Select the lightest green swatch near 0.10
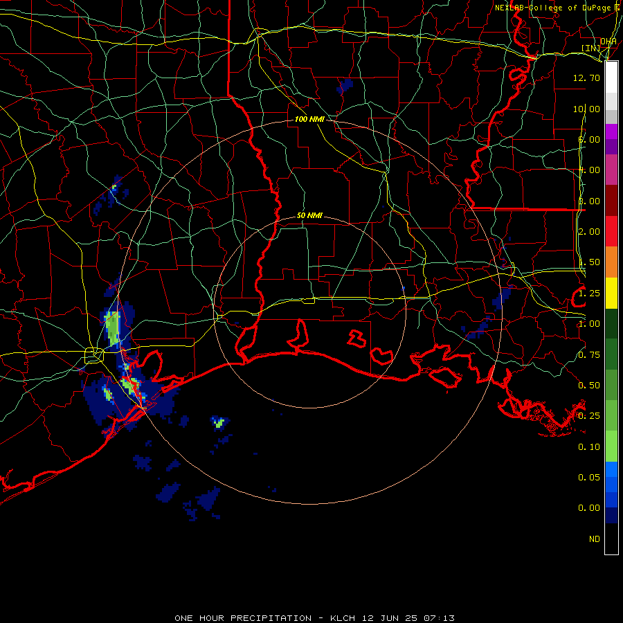 pos(611,446)
